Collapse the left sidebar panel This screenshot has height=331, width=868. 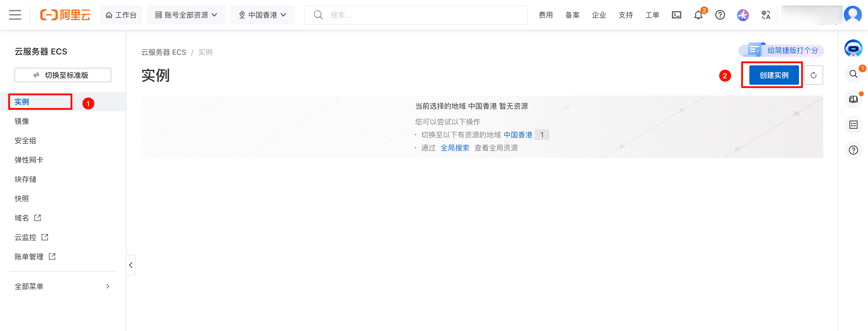131,265
